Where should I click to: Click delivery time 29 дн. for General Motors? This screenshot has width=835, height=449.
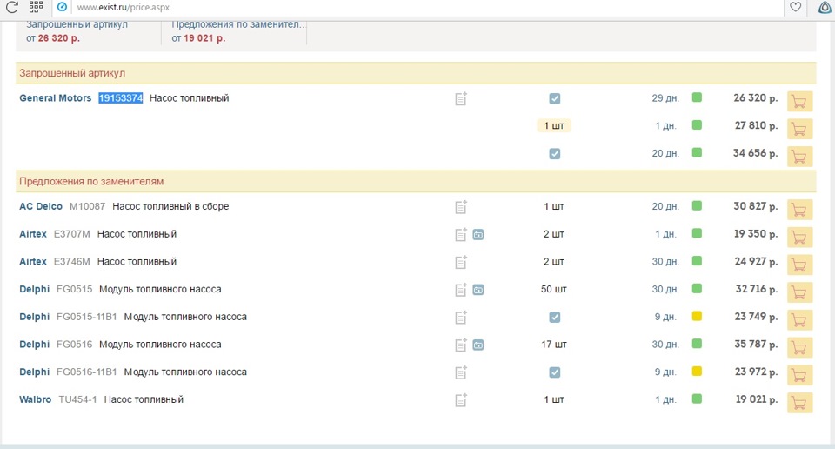pos(665,98)
